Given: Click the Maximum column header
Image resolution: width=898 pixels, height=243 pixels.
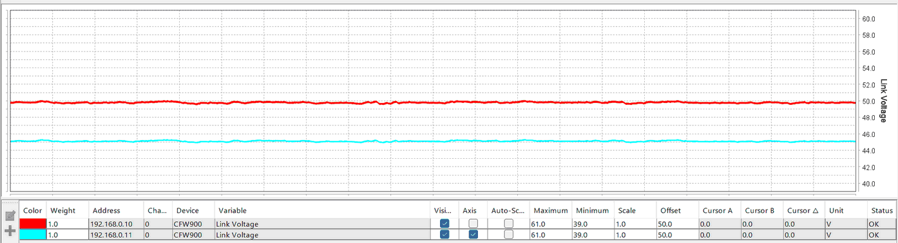Looking at the screenshot, I should [551, 210].
